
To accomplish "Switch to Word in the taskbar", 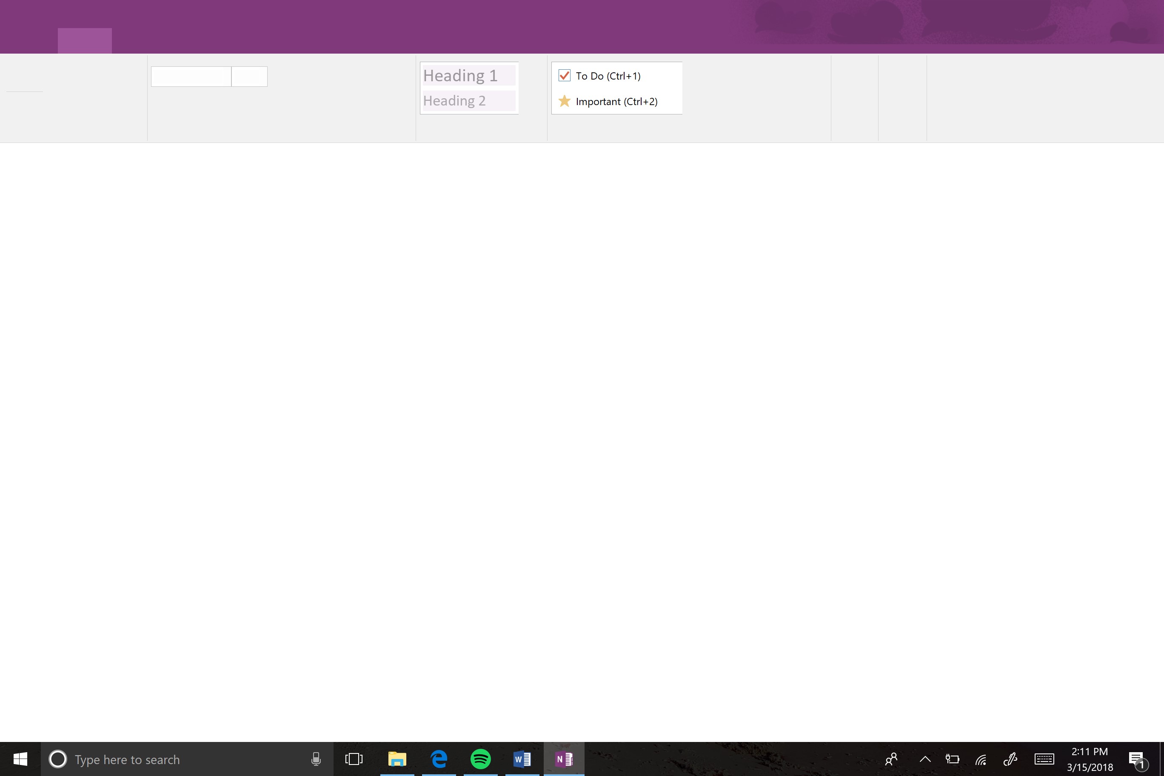I will (x=522, y=759).
